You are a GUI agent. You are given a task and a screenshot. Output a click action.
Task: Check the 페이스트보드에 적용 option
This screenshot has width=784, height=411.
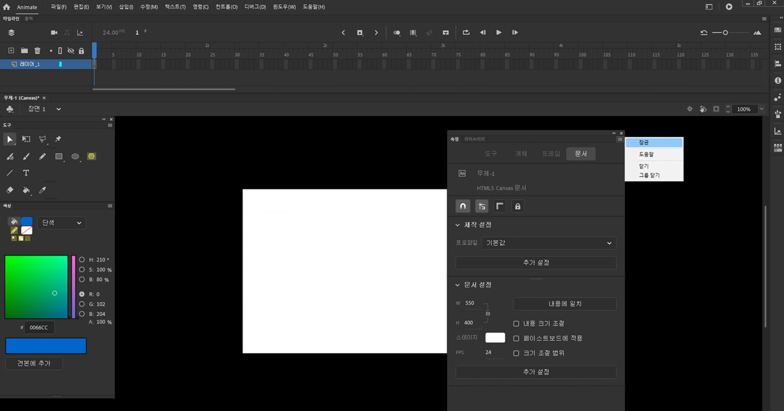pos(516,338)
